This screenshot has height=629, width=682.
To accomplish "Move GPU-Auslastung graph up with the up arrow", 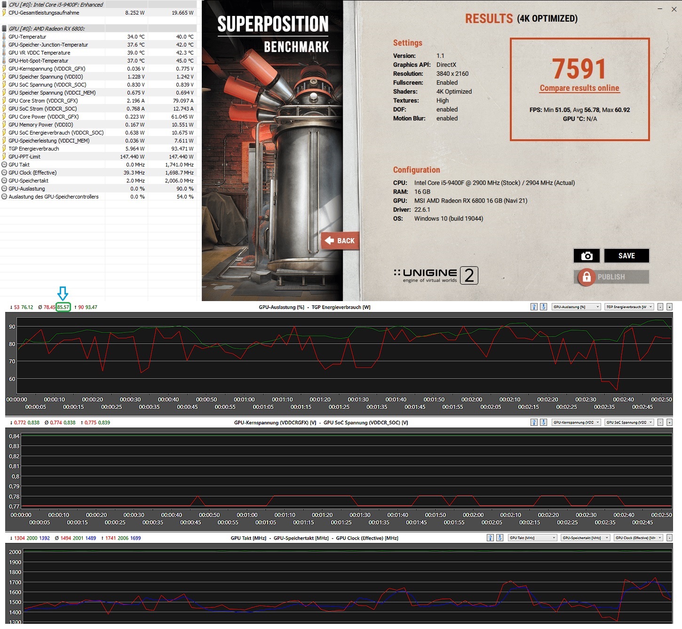I will coord(534,307).
